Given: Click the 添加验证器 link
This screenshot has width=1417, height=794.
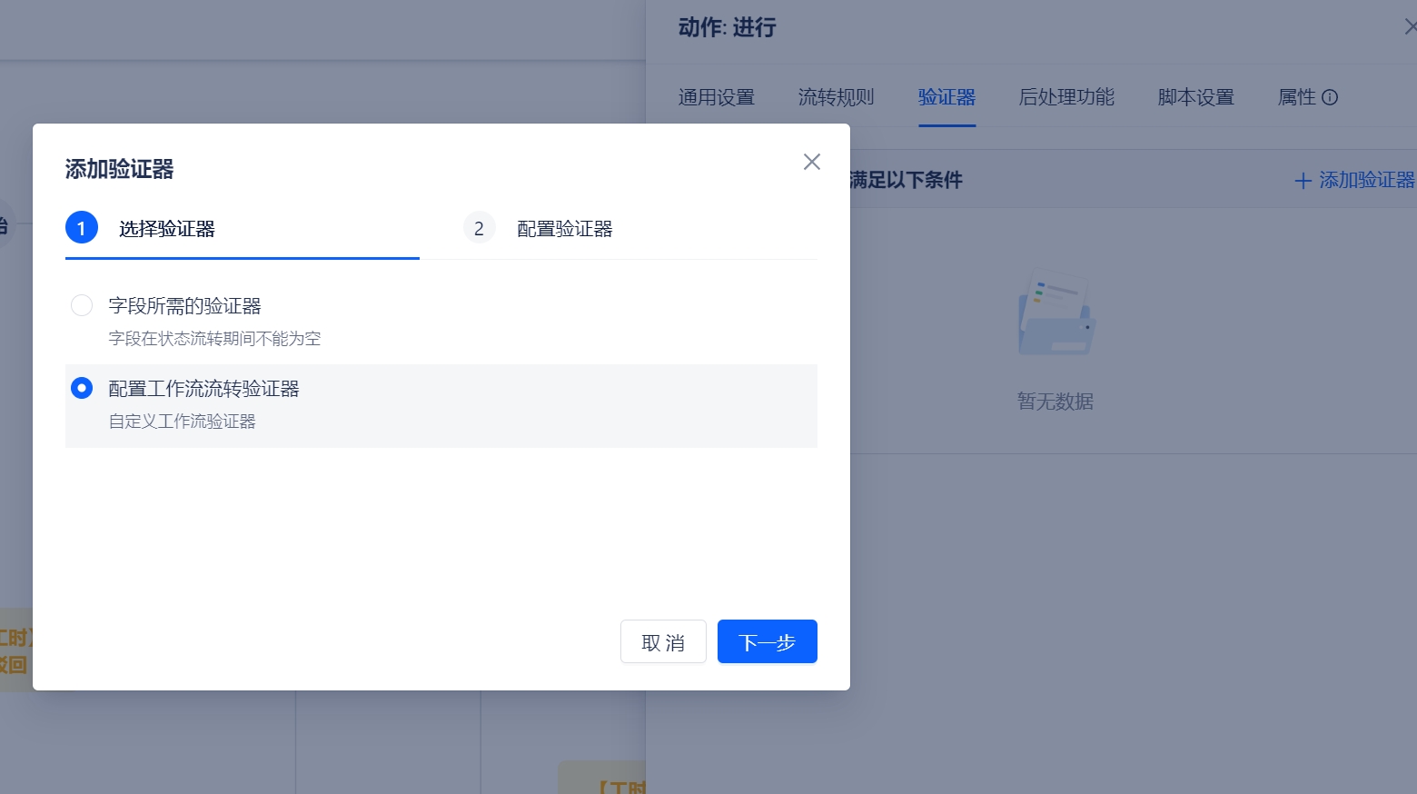Looking at the screenshot, I should click(1365, 180).
